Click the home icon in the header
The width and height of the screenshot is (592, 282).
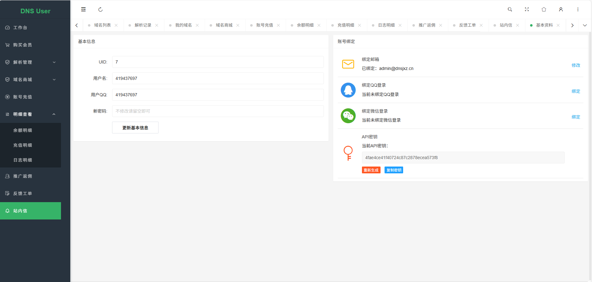[x=544, y=10]
